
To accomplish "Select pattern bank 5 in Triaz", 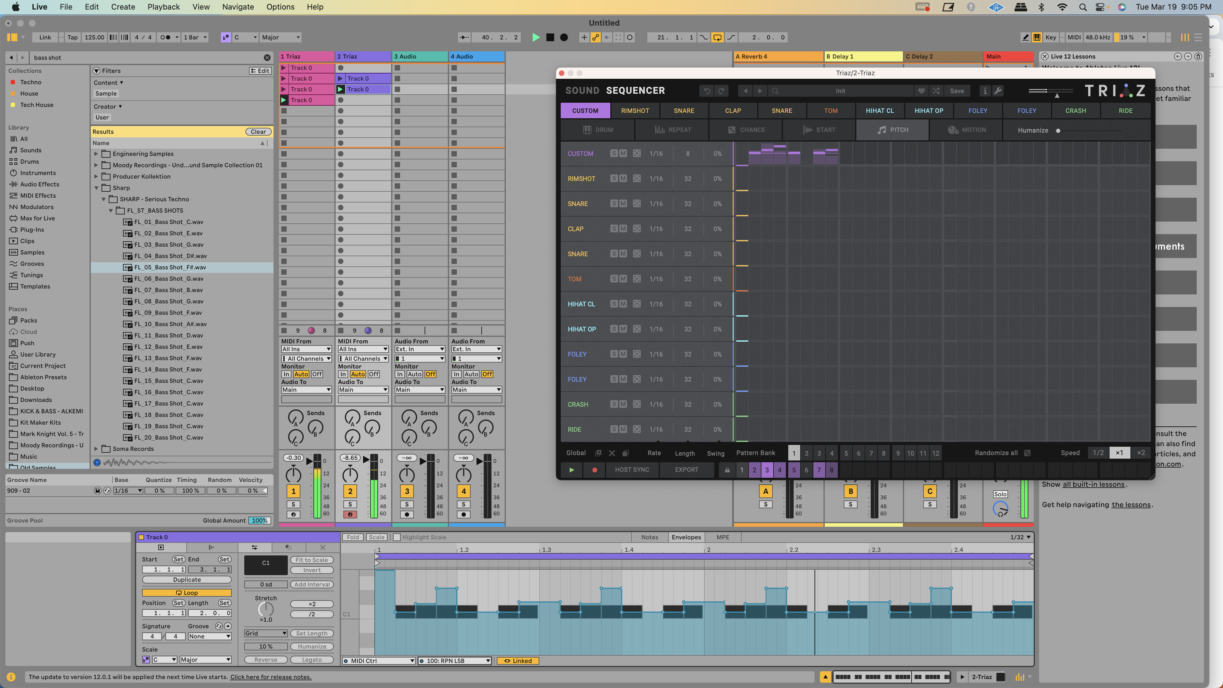I will 846,453.
